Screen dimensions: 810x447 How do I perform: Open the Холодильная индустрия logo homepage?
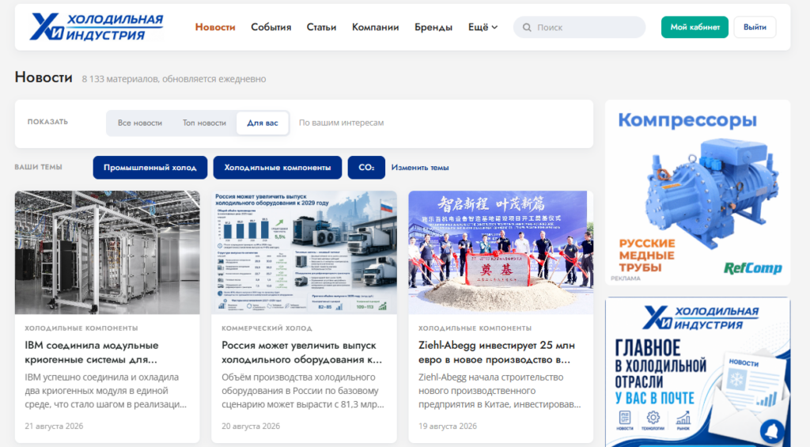97,27
